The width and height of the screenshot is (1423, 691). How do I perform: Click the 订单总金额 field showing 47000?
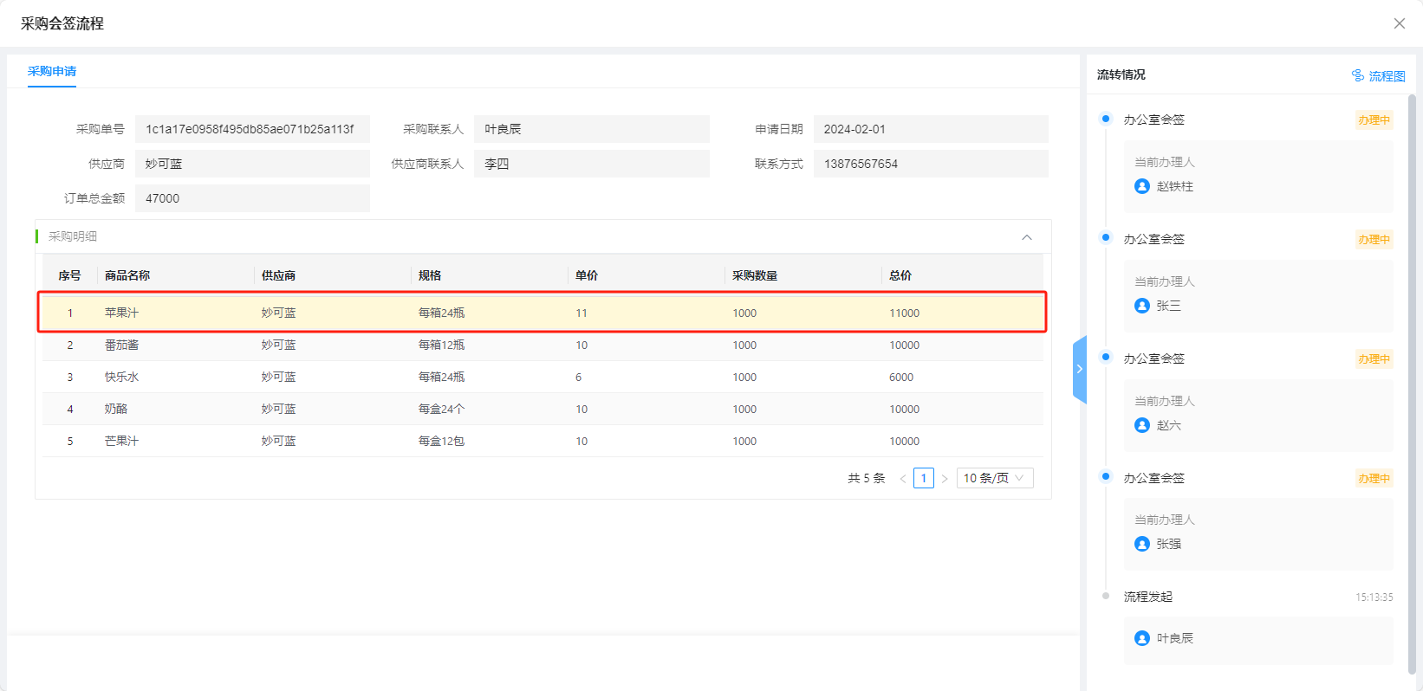click(251, 198)
